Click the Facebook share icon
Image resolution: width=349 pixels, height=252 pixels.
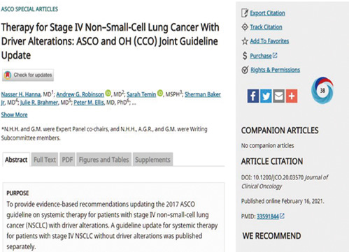coord(253,96)
